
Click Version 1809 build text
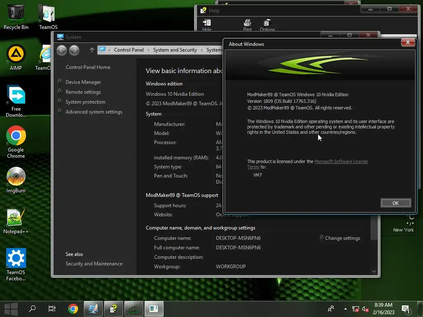click(x=281, y=101)
